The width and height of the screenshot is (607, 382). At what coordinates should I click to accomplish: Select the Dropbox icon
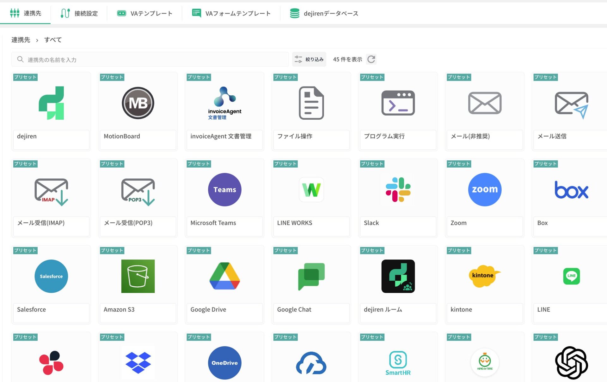(x=138, y=362)
